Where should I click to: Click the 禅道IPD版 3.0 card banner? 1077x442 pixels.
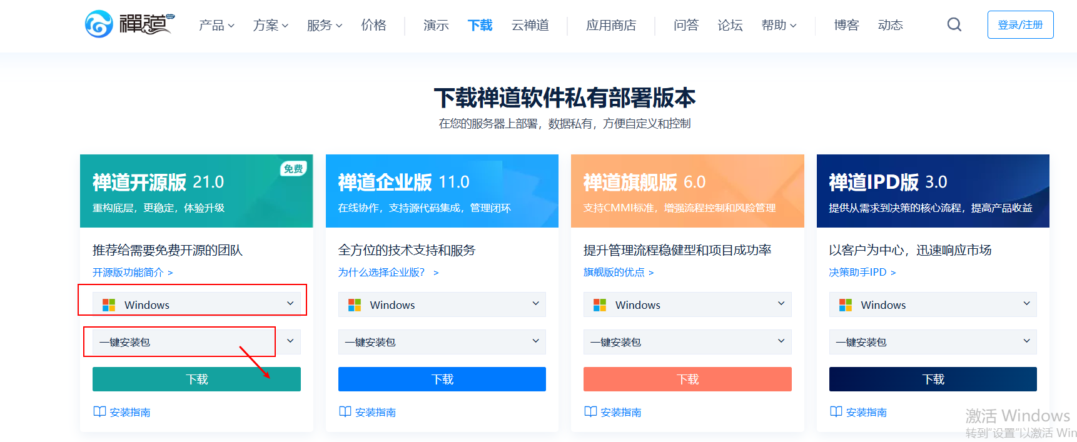tap(933, 191)
